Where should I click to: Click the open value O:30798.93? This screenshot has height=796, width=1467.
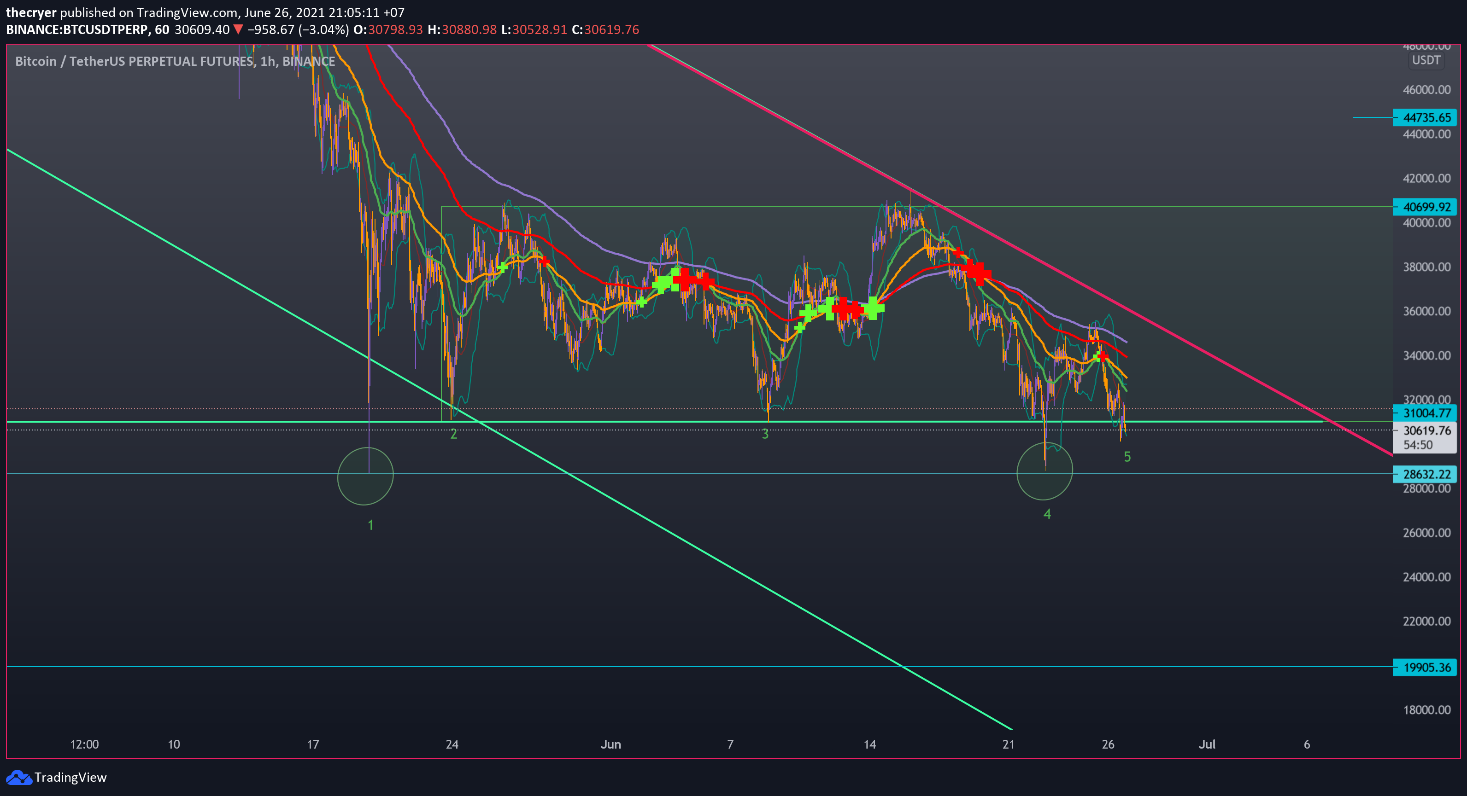click(x=388, y=29)
